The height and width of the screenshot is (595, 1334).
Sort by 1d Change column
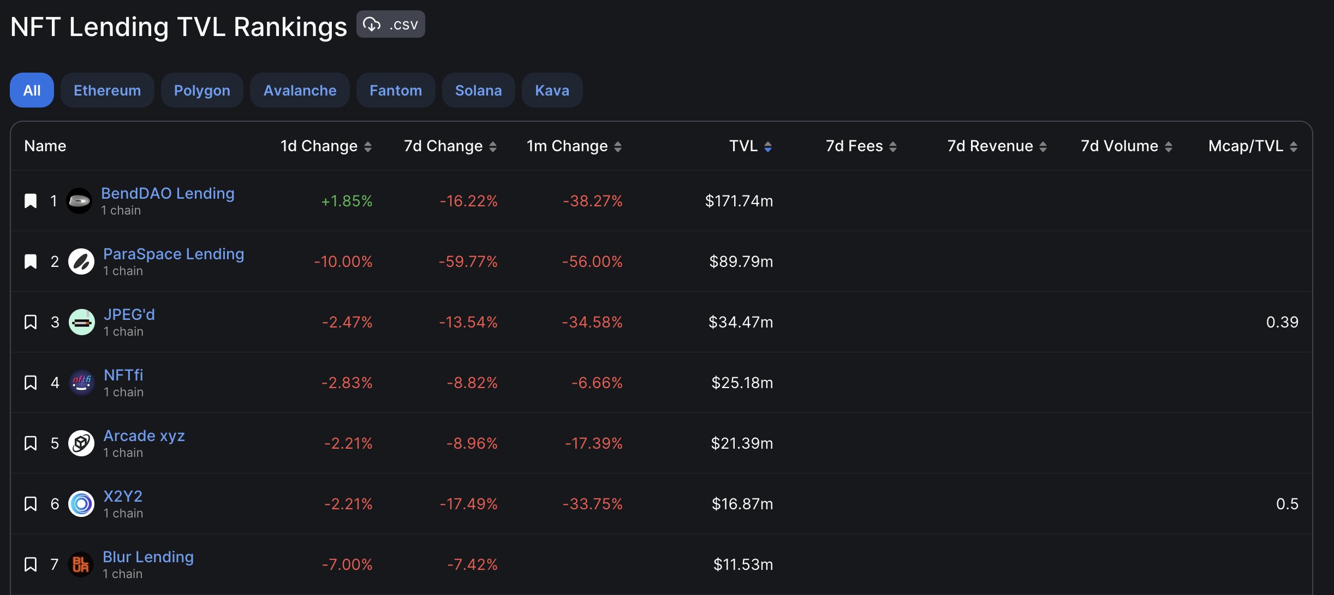click(326, 146)
